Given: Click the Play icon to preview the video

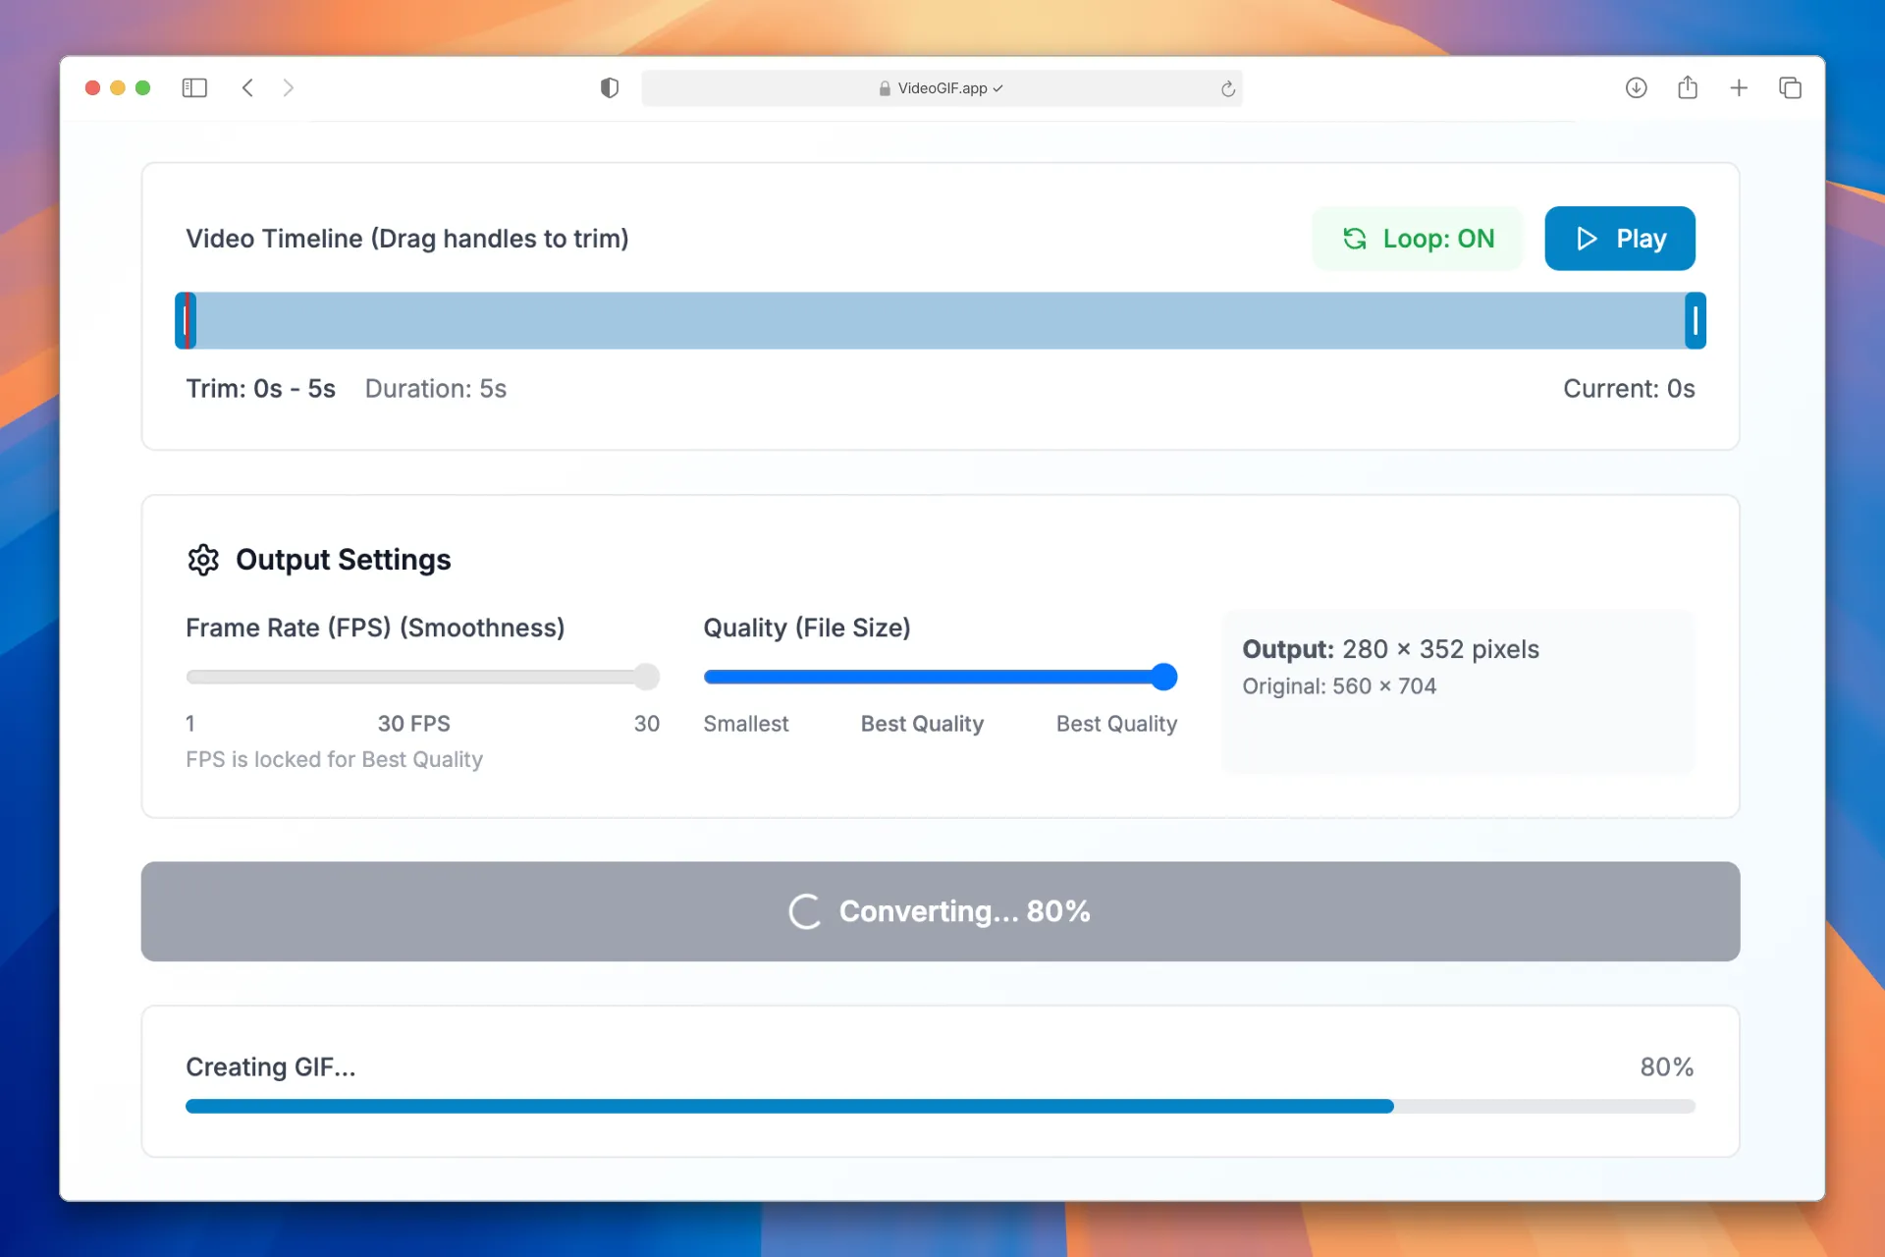Looking at the screenshot, I should coord(1586,238).
